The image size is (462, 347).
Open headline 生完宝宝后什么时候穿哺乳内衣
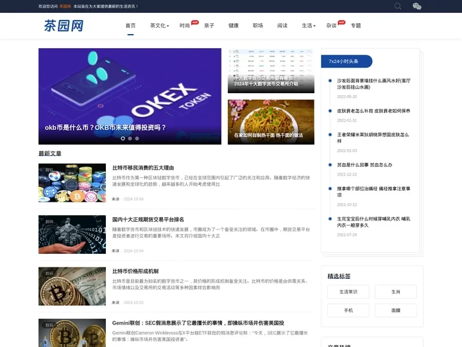[x=373, y=222]
